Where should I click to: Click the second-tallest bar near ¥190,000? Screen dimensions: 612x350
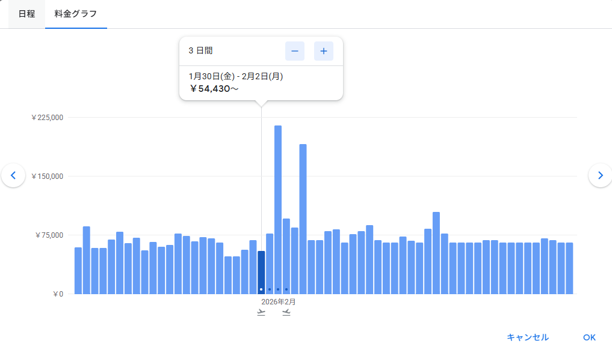point(303,219)
